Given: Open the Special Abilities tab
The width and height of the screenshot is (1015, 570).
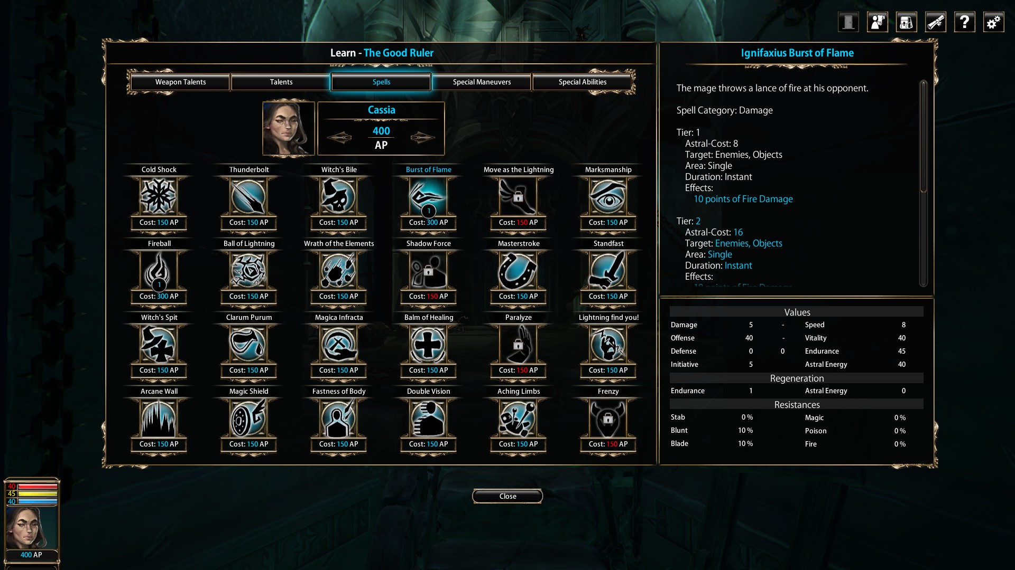Looking at the screenshot, I should coord(582,82).
